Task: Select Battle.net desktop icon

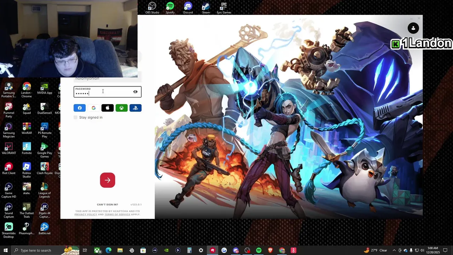Action: 45,229
